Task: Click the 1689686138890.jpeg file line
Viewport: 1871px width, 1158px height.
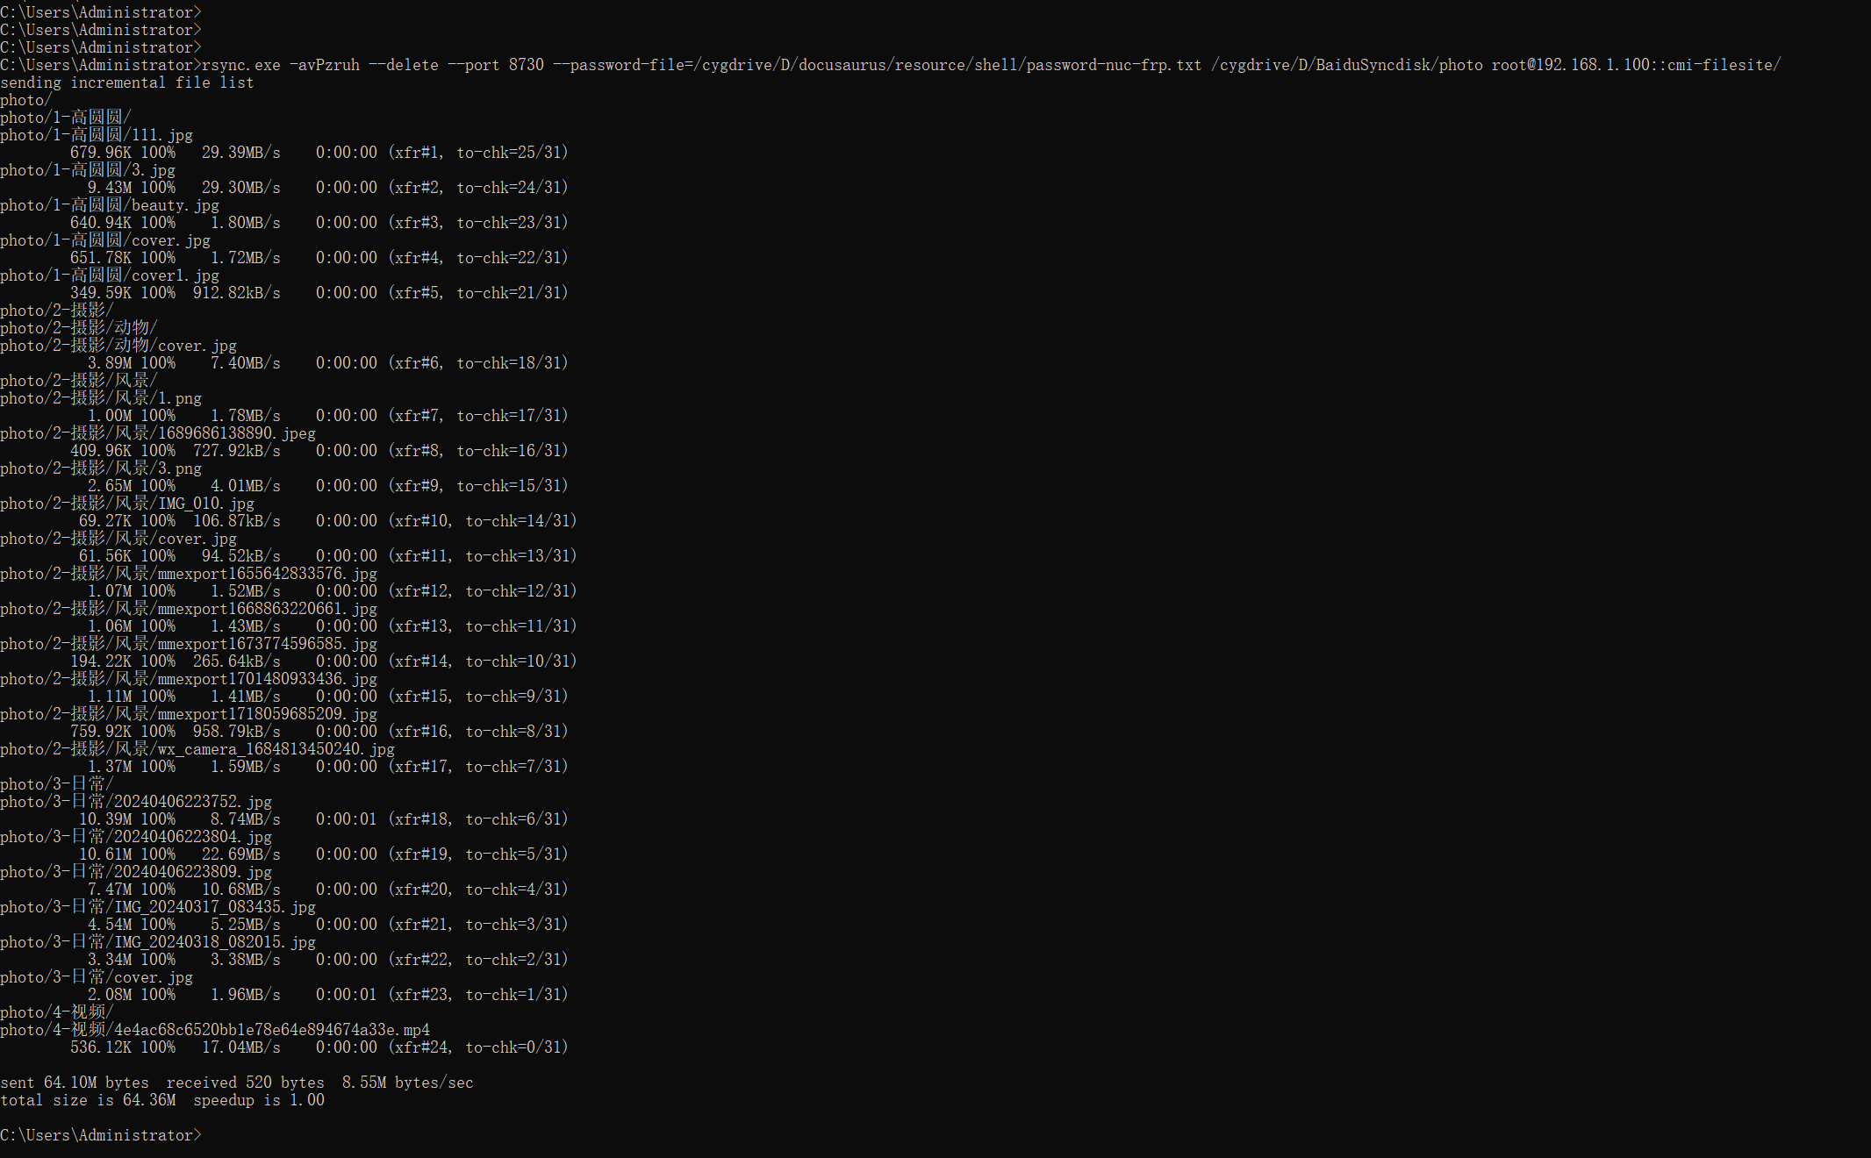Action: click(158, 433)
